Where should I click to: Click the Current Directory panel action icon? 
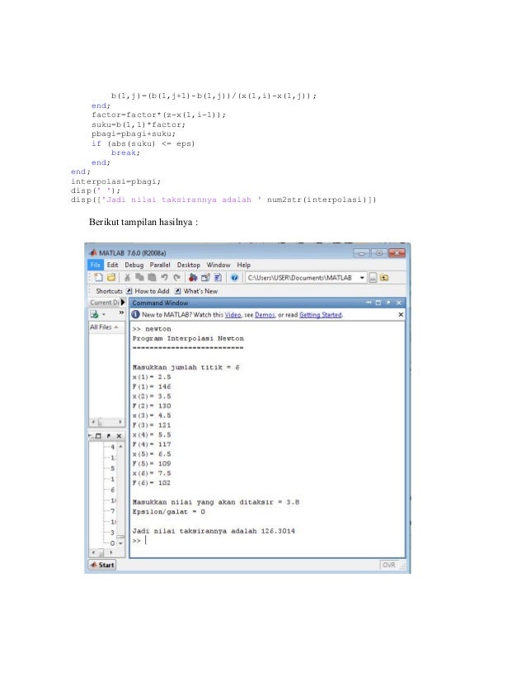94,314
